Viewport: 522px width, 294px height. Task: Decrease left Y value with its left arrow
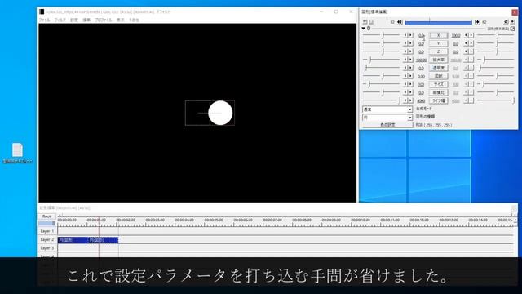click(405, 43)
